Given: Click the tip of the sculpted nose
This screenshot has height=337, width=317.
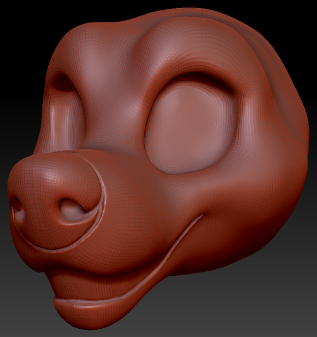Looking at the screenshot, I should [54, 200].
